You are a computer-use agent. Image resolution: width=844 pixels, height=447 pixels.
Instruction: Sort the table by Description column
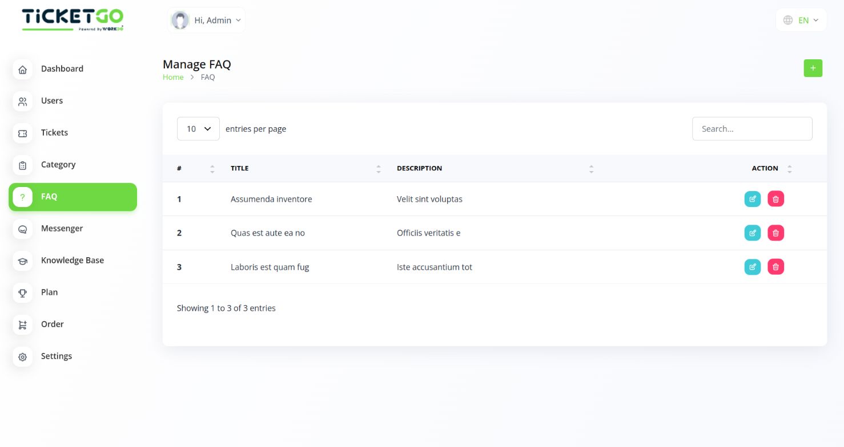click(x=591, y=169)
